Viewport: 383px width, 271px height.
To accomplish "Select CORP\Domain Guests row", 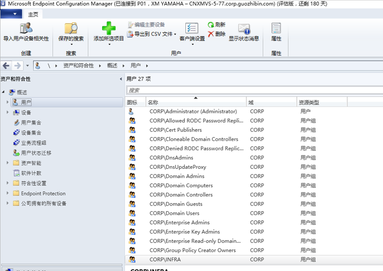I will tap(254, 204).
